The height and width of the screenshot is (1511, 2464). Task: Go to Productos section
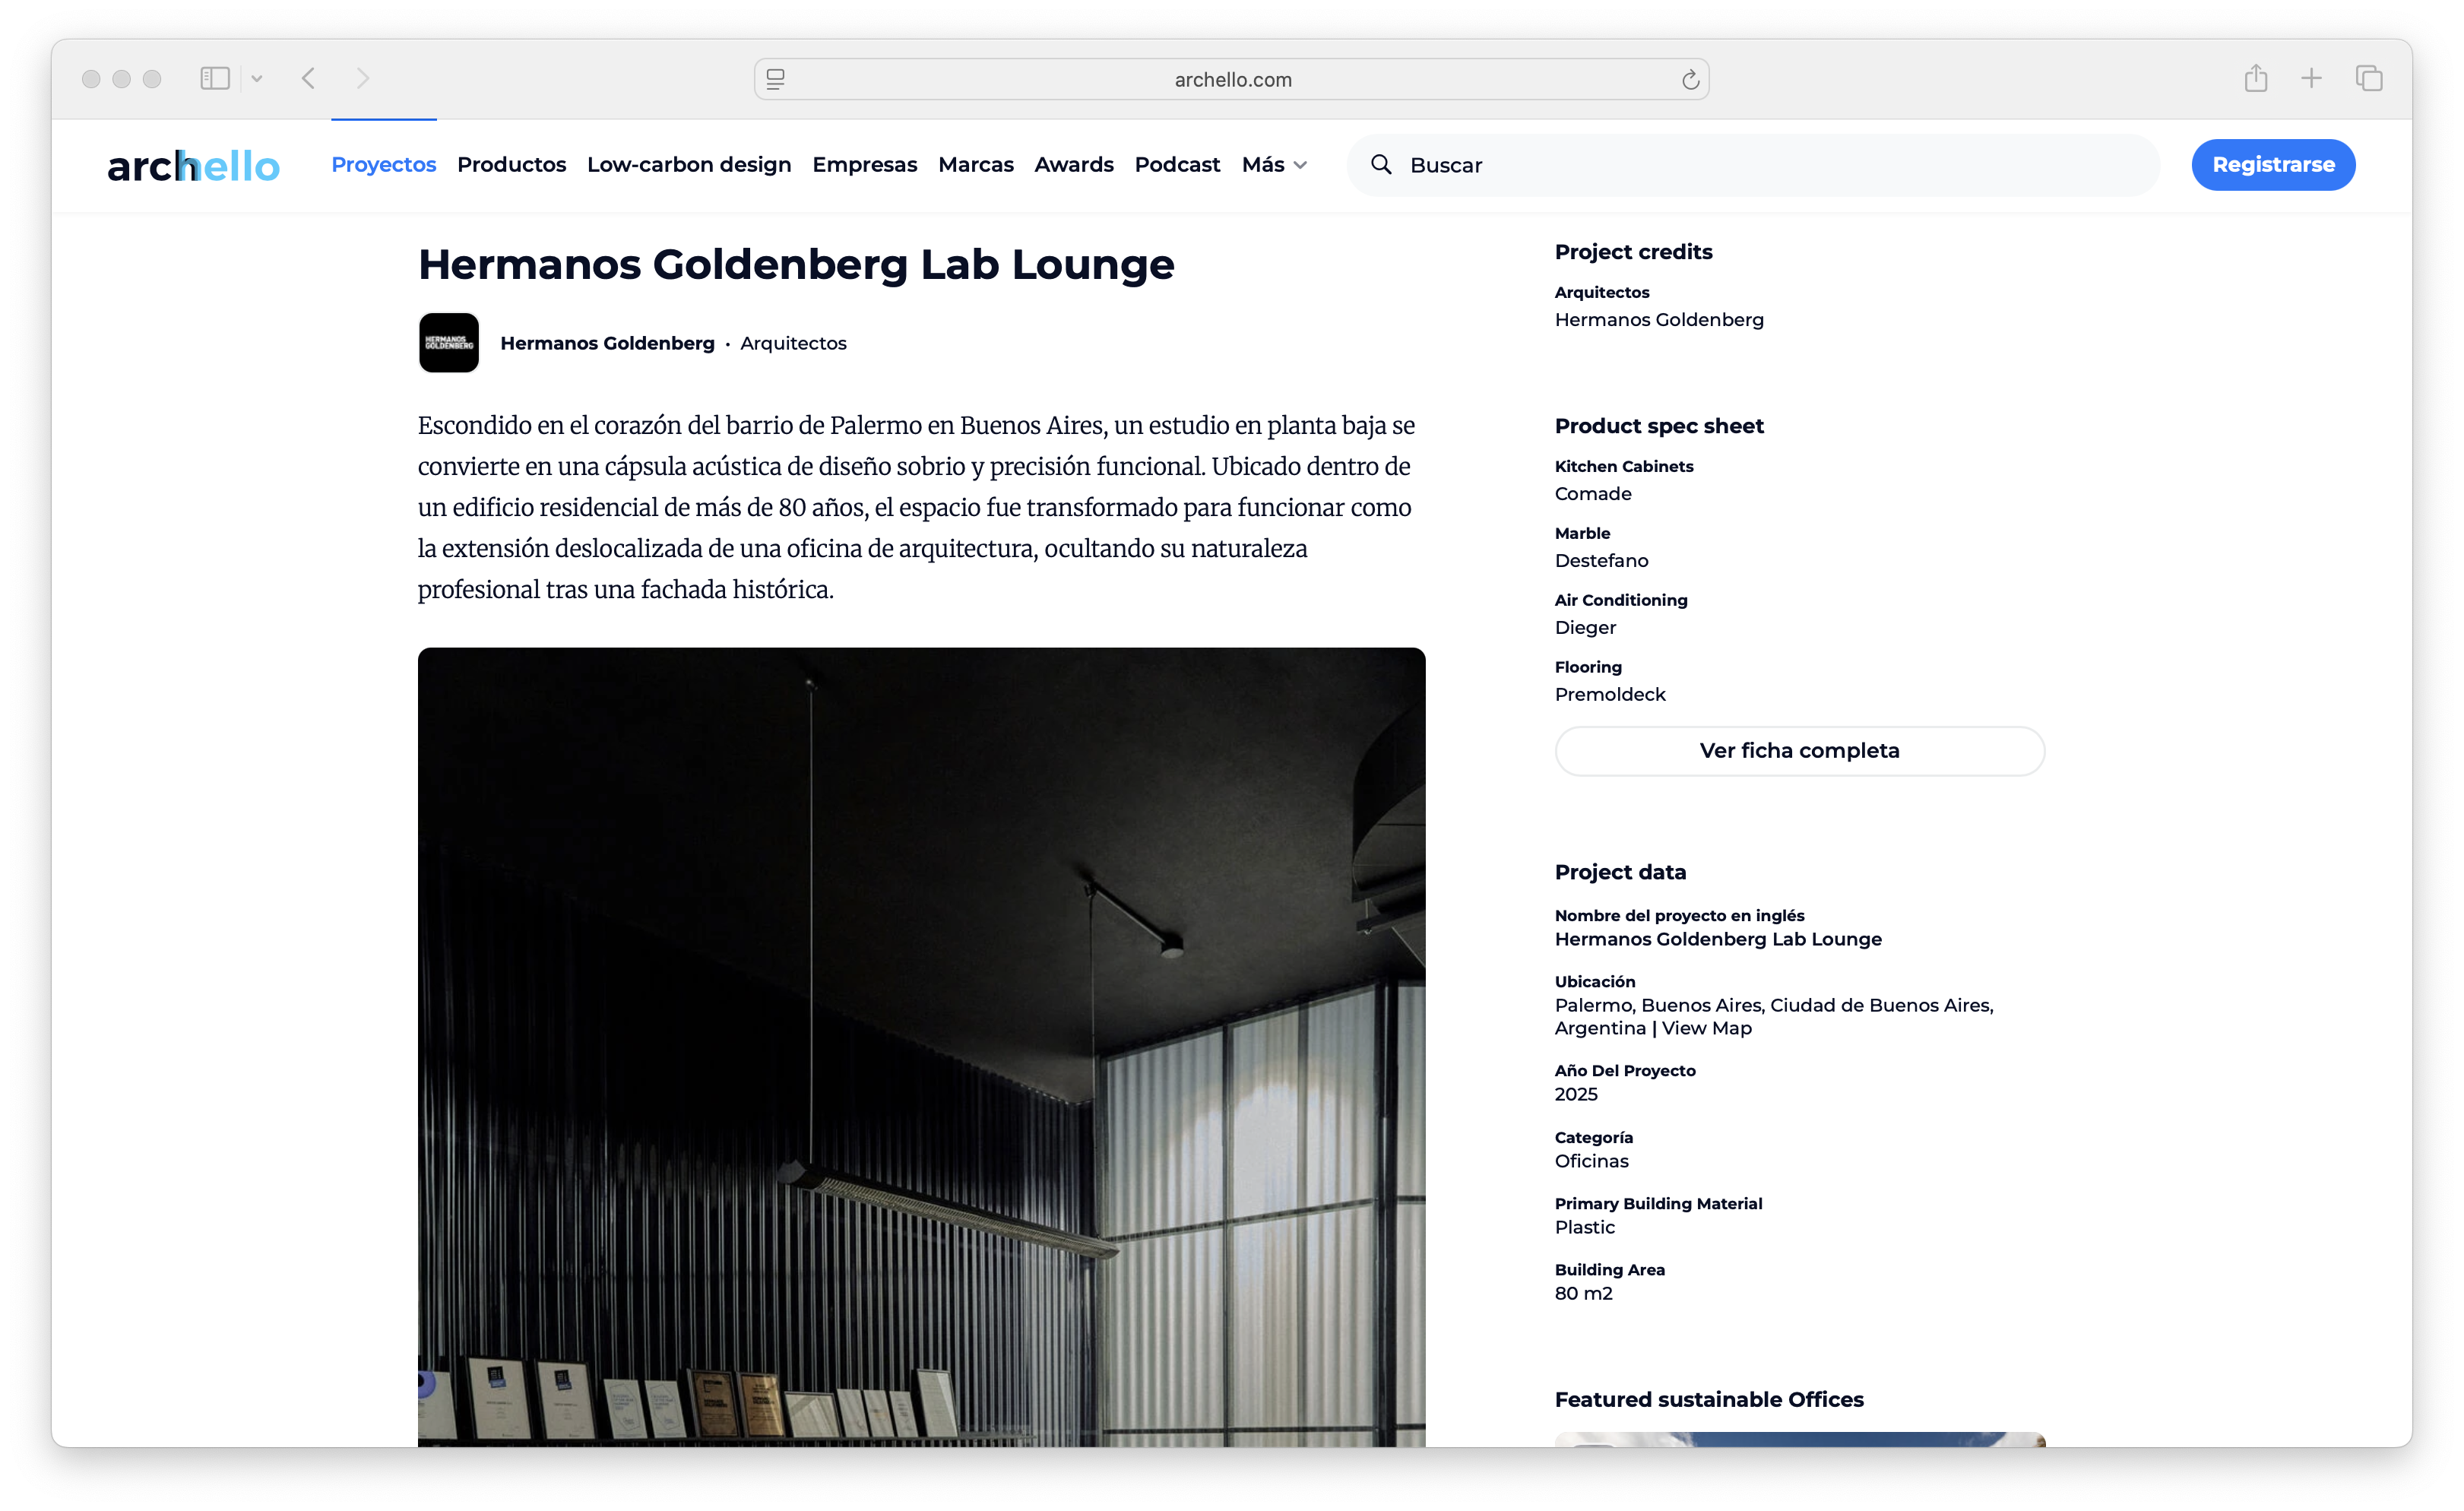tap(511, 165)
